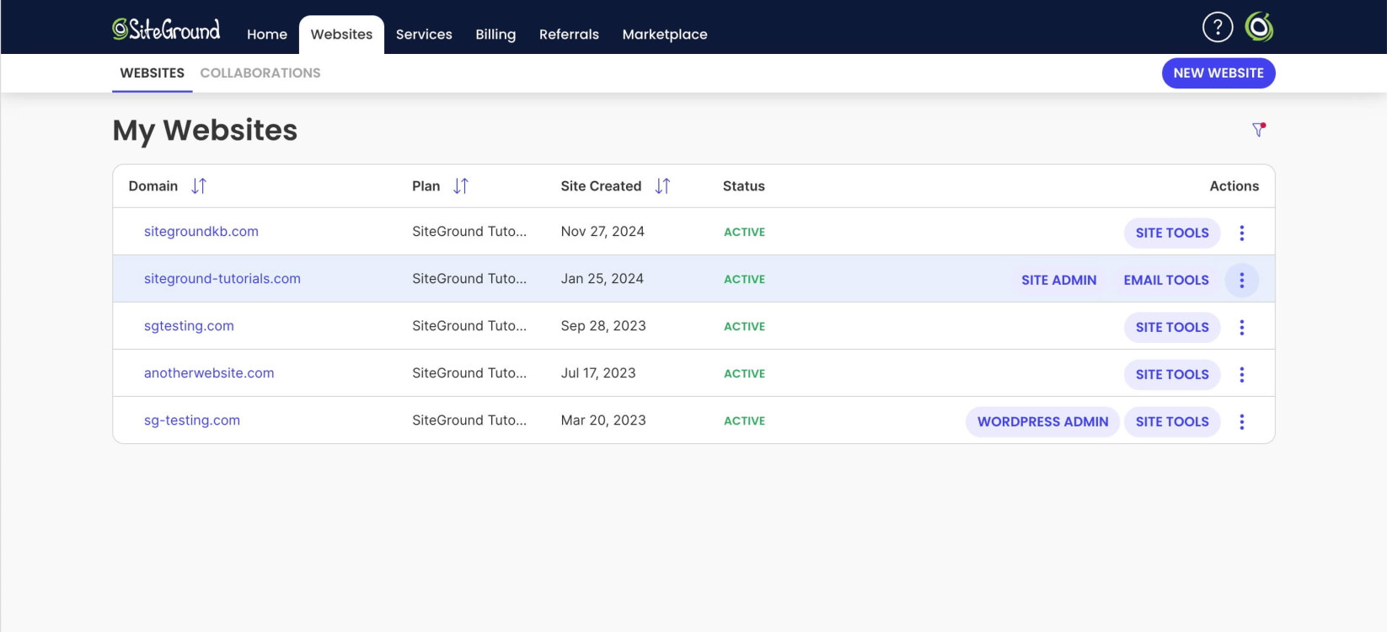Click the Actions column header
This screenshot has width=1387, height=632.
point(1234,186)
